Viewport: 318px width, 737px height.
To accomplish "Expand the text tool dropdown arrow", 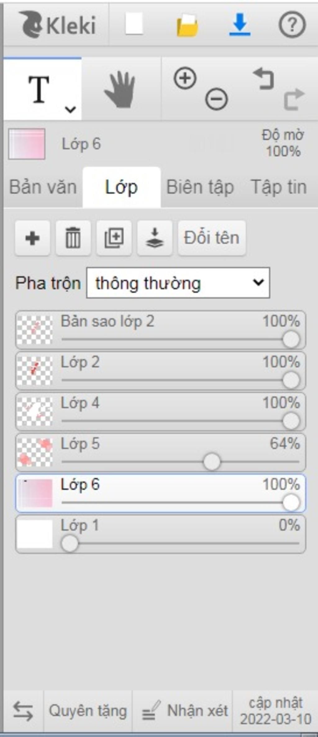I will point(70,109).
